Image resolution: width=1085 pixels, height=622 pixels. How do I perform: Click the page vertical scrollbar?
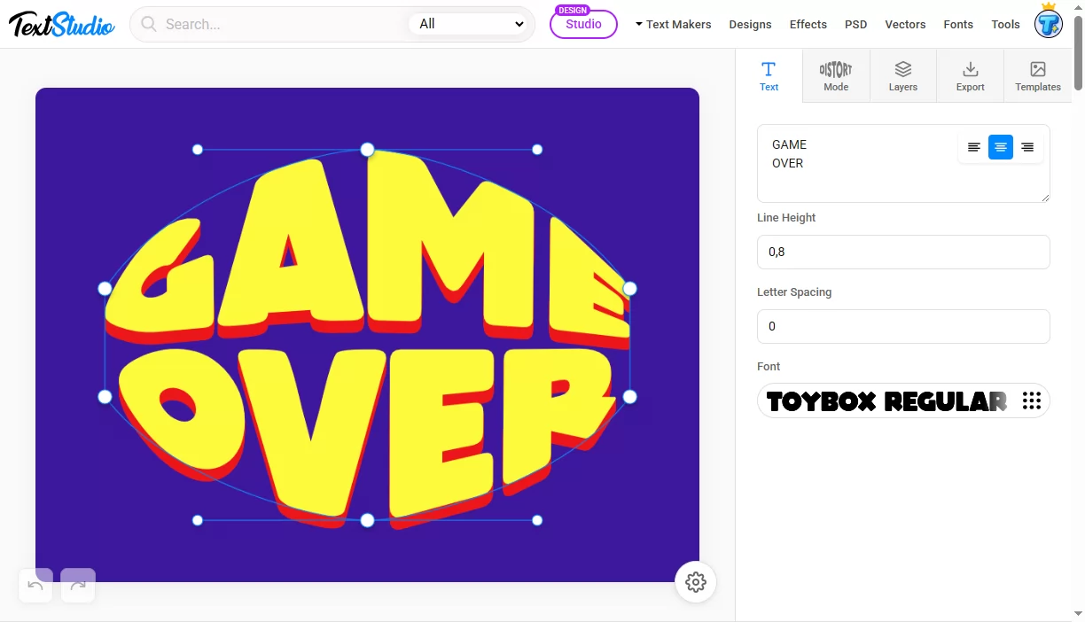(x=1078, y=53)
